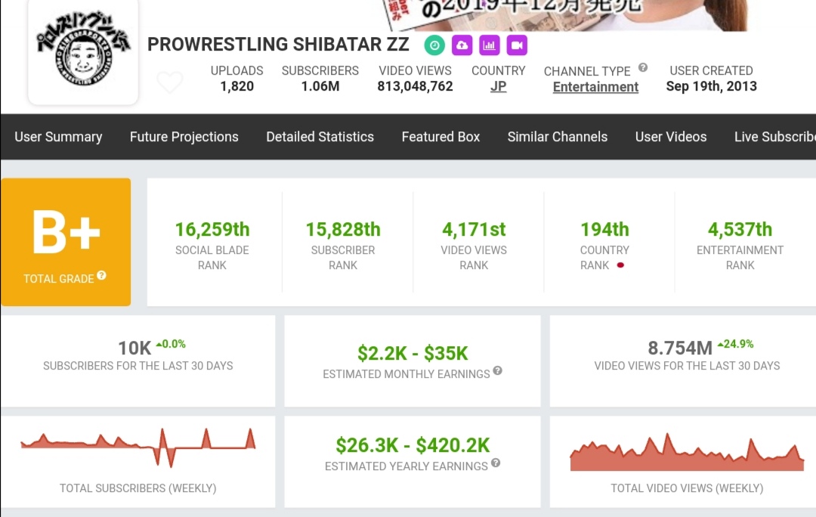
Task: Show estimated yearly earnings help icon
Action: tap(496, 463)
